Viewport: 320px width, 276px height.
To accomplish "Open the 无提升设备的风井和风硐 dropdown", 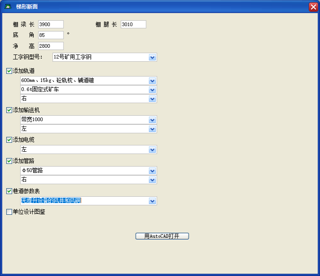I will coord(152,201).
